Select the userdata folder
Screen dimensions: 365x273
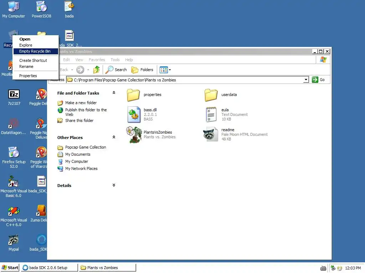click(221, 95)
